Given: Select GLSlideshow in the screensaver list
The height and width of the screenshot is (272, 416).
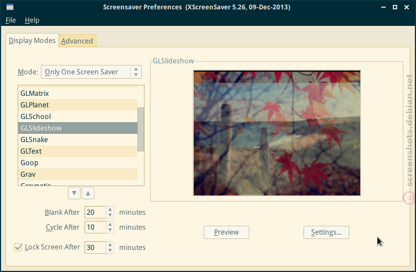Looking at the screenshot, I should point(77,128).
